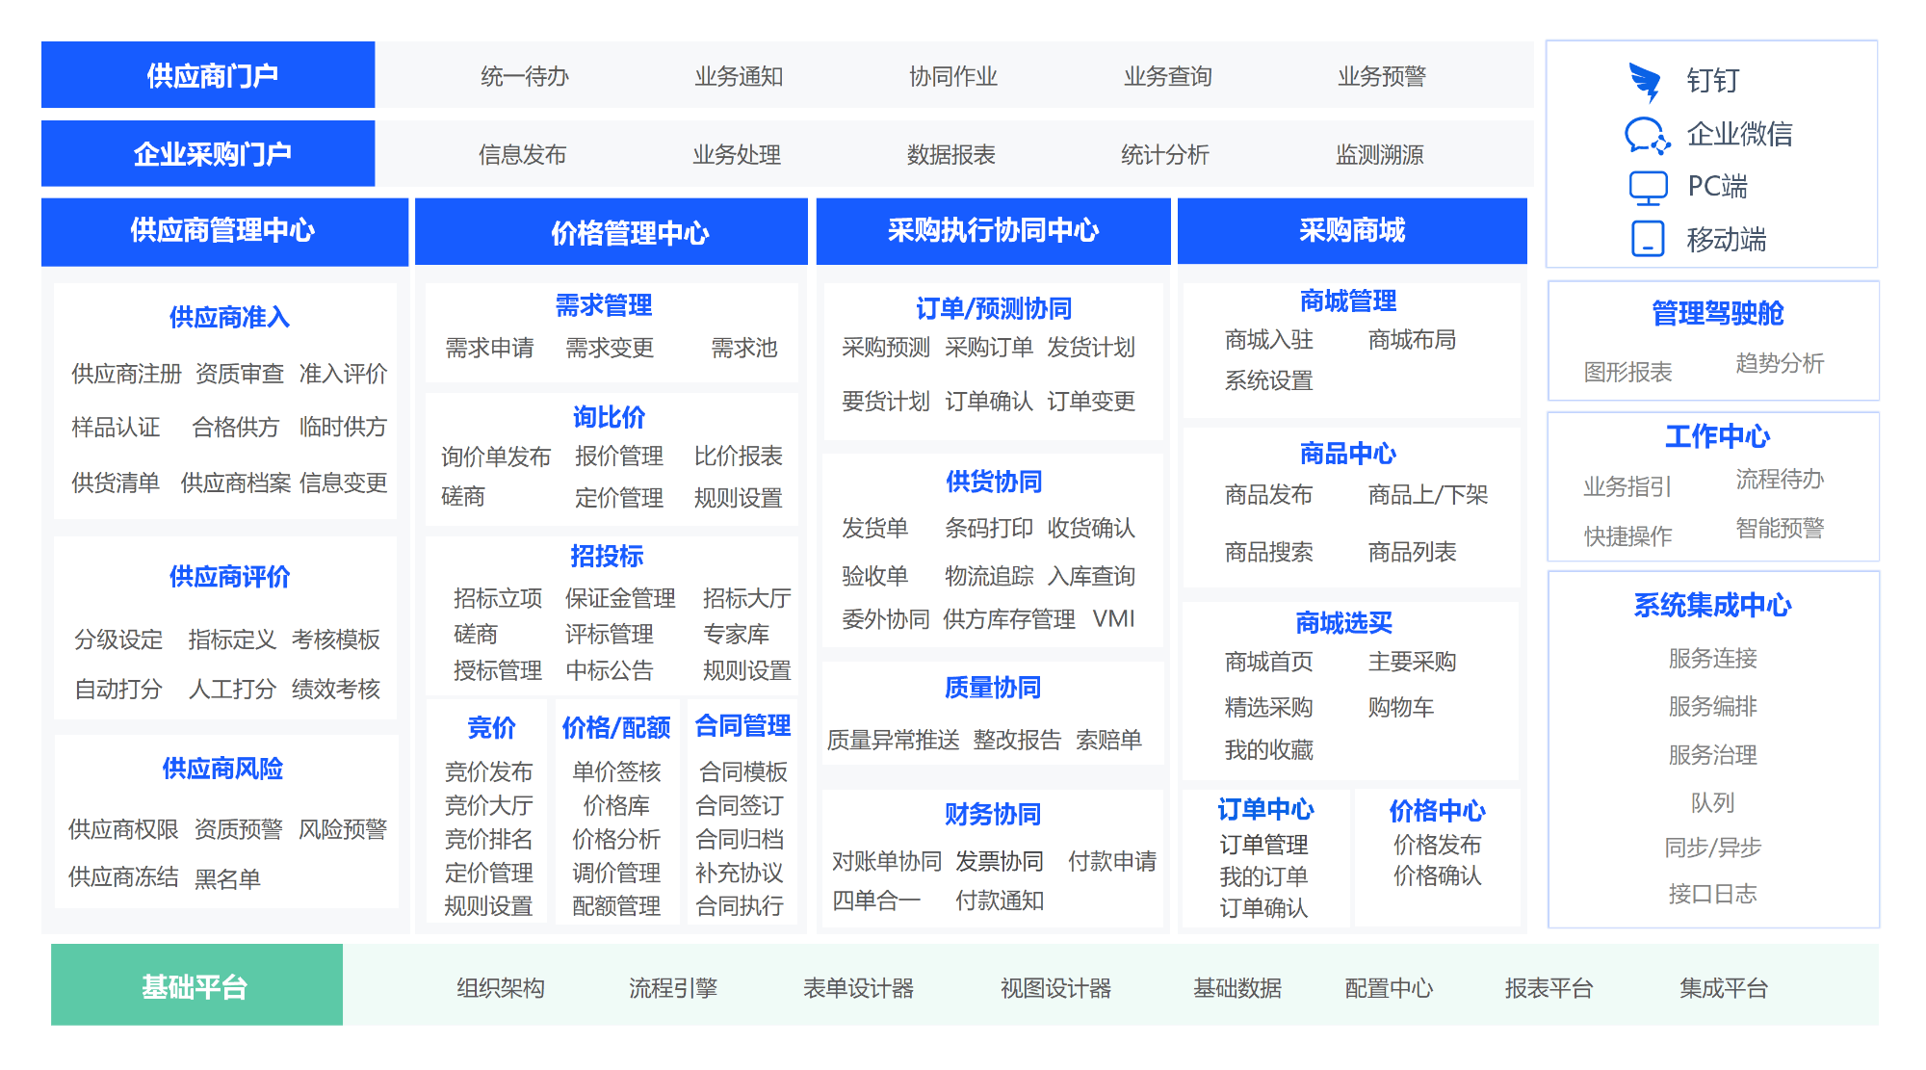Viewport: 1926px width, 1070px height.
Task: Click 供应商冻结 item
Action: tap(123, 876)
